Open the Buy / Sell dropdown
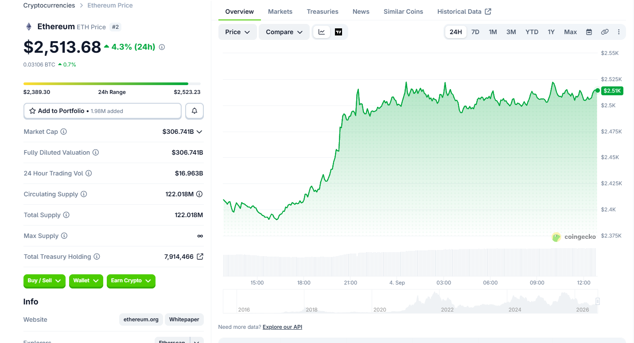Screen dimensions: 634x343 pyautogui.click(x=44, y=281)
